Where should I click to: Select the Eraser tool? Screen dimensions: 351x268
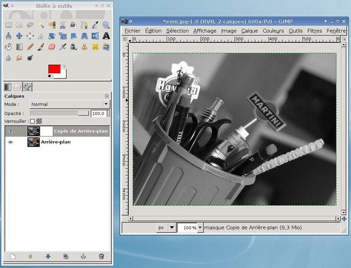tap(52, 47)
